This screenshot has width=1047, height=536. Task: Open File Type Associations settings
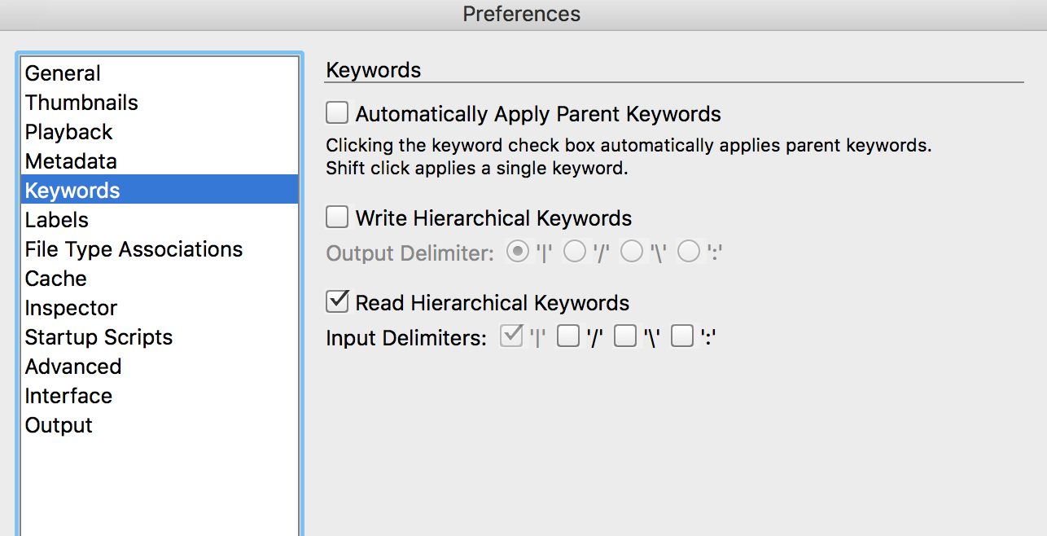tap(160, 249)
